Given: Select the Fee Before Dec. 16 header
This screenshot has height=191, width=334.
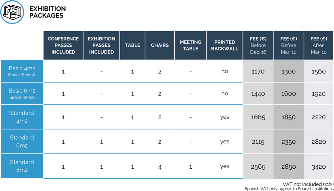Looking at the screenshot, I should pos(258,45).
